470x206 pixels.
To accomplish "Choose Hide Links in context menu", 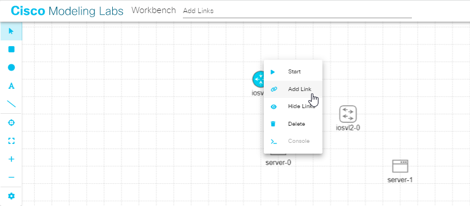I will click(x=293, y=106).
